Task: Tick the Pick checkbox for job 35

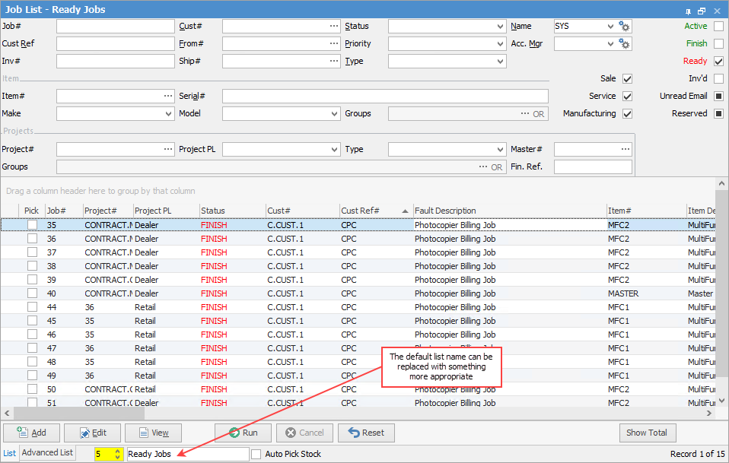Action: 33,225
